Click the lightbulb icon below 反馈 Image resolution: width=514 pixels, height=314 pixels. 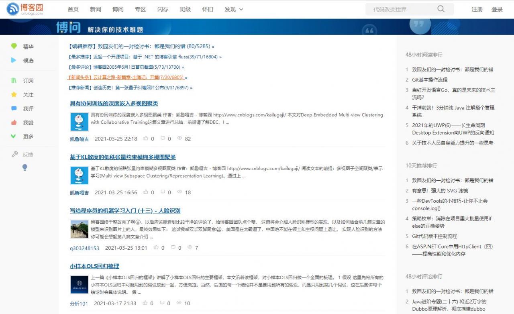pyautogui.click(x=24, y=167)
